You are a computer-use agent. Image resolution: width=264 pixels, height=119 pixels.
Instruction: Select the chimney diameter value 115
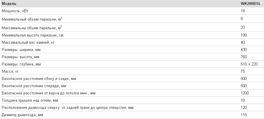point(244,115)
